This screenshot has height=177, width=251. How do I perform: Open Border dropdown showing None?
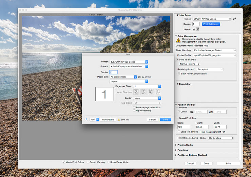[x=147, y=98]
